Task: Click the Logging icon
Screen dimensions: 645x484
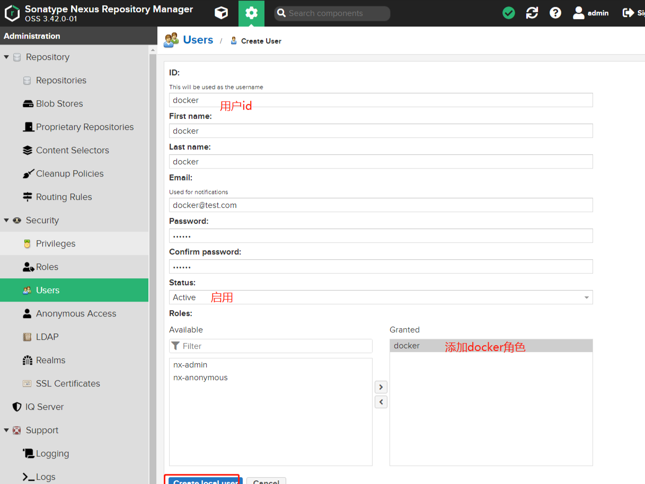Action: (29, 454)
